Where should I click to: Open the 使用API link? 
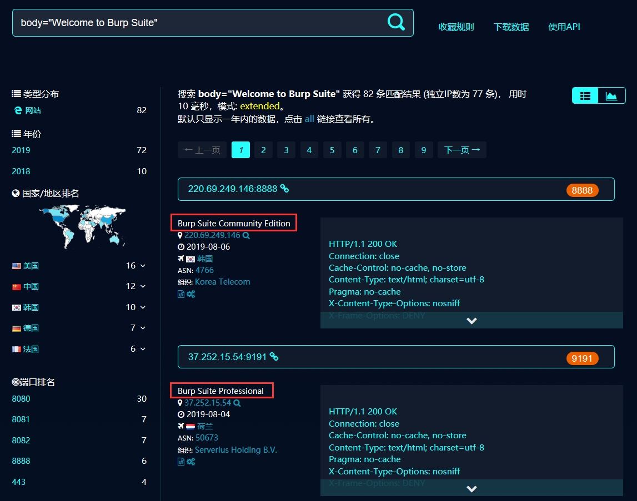pos(564,27)
